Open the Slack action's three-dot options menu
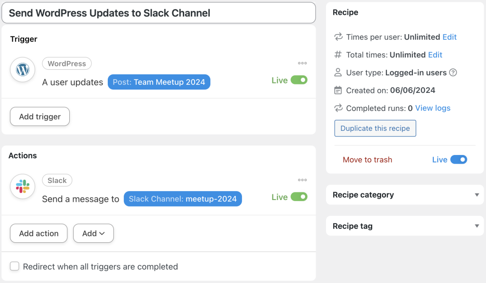Image resolution: width=486 pixels, height=283 pixels. pyautogui.click(x=302, y=180)
